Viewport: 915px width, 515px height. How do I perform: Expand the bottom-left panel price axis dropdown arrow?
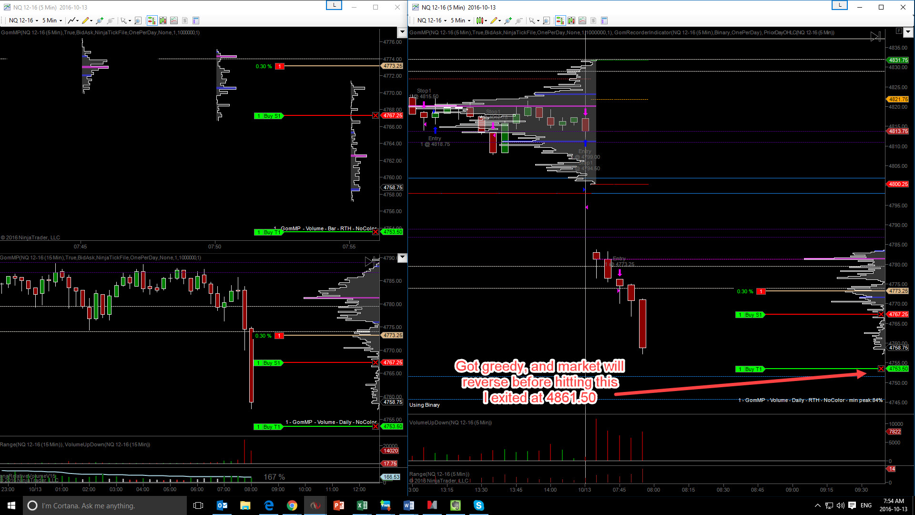402,257
